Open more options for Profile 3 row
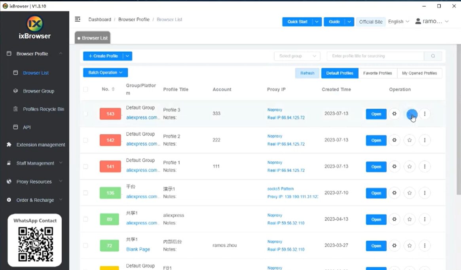Screen dimensions: 461x270 [425, 114]
